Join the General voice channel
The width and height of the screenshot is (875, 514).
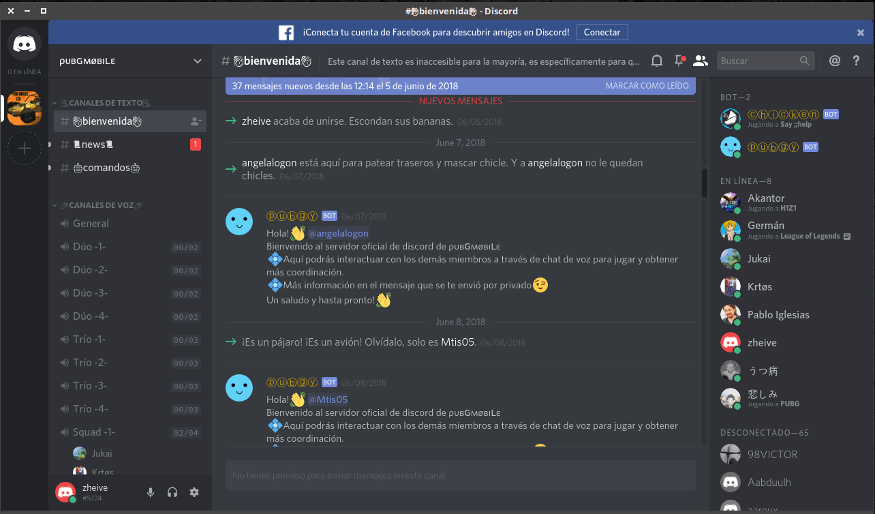point(130,224)
